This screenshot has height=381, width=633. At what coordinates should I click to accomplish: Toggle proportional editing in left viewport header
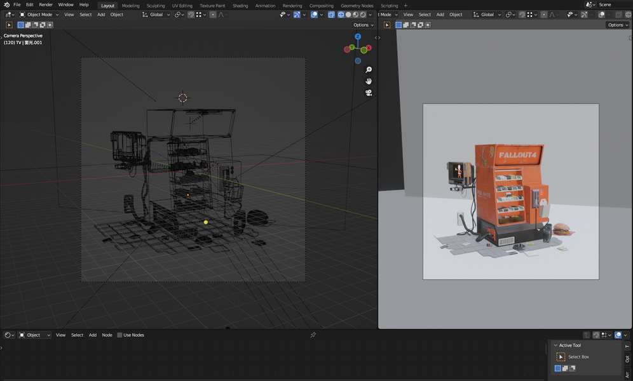tap(213, 15)
